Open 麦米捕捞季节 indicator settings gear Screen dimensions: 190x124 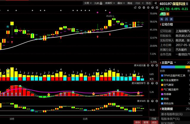148,83
